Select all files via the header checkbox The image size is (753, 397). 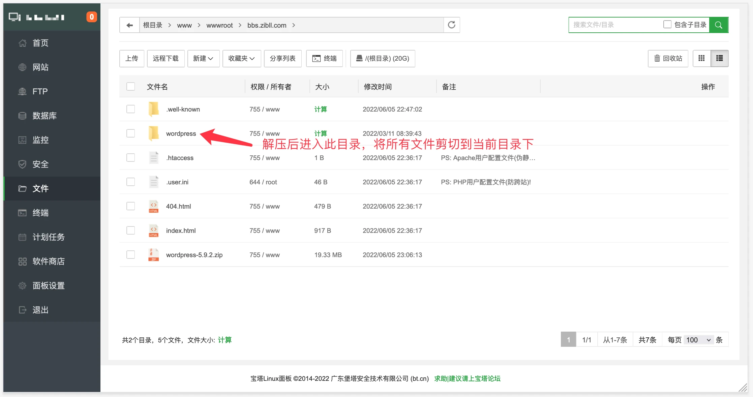click(x=130, y=86)
